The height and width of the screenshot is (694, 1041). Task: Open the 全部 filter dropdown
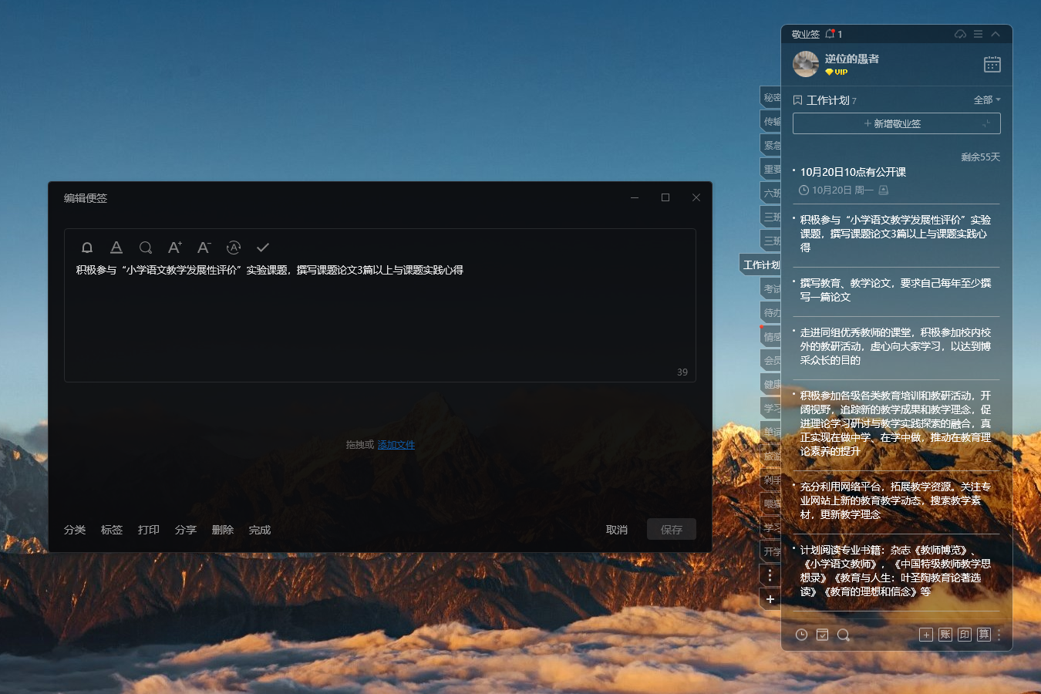pyautogui.click(x=987, y=100)
